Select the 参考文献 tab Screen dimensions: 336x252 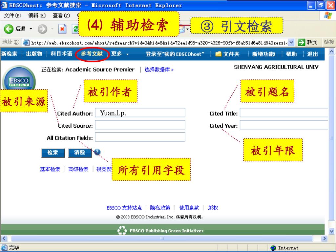[x=92, y=53]
